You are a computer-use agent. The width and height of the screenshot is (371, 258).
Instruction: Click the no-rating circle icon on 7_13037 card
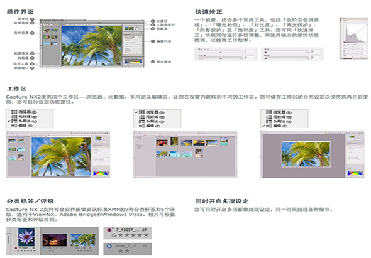(x=114, y=235)
